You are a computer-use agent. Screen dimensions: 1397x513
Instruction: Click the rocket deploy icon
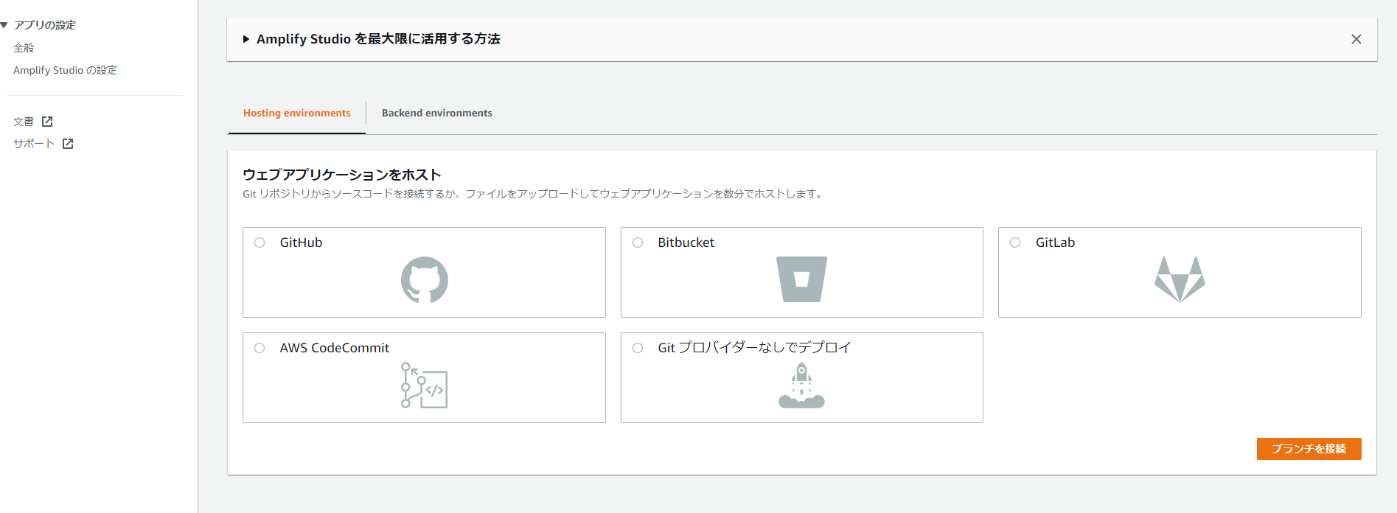pos(801,385)
